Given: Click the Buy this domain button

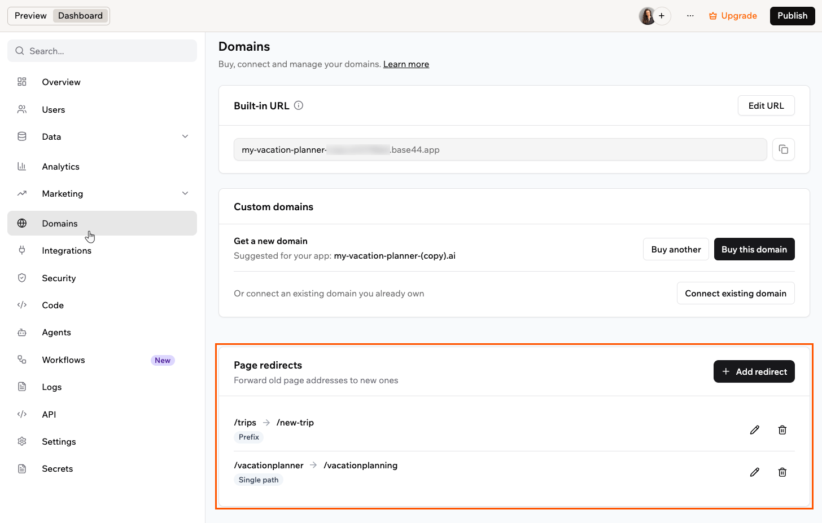Looking at the screenshot, I should click(754, 249).
